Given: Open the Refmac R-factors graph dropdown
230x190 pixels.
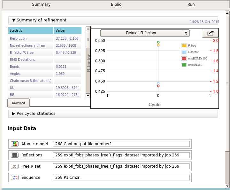Looking at the screenshot, I should point(145,33).
